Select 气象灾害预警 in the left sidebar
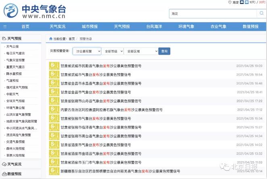The image size is (267, 179). pos(15,60)
